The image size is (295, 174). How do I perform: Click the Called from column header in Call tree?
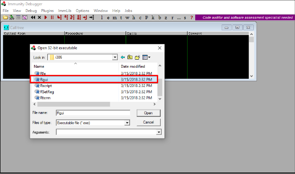34,33
